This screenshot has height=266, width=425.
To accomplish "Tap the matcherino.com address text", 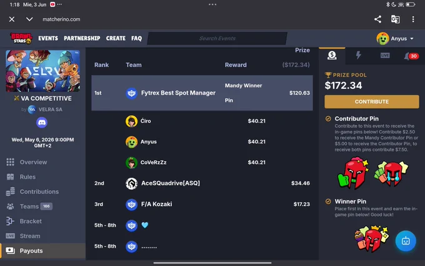I will 61,19.
